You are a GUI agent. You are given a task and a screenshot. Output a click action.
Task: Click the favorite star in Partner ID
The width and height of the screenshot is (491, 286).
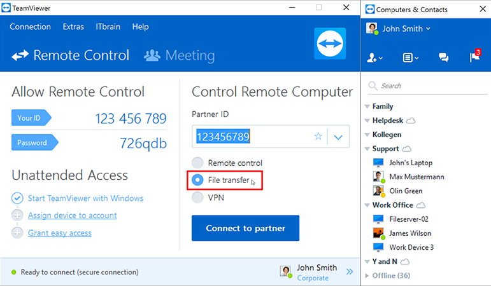click(x=318, y=136)
